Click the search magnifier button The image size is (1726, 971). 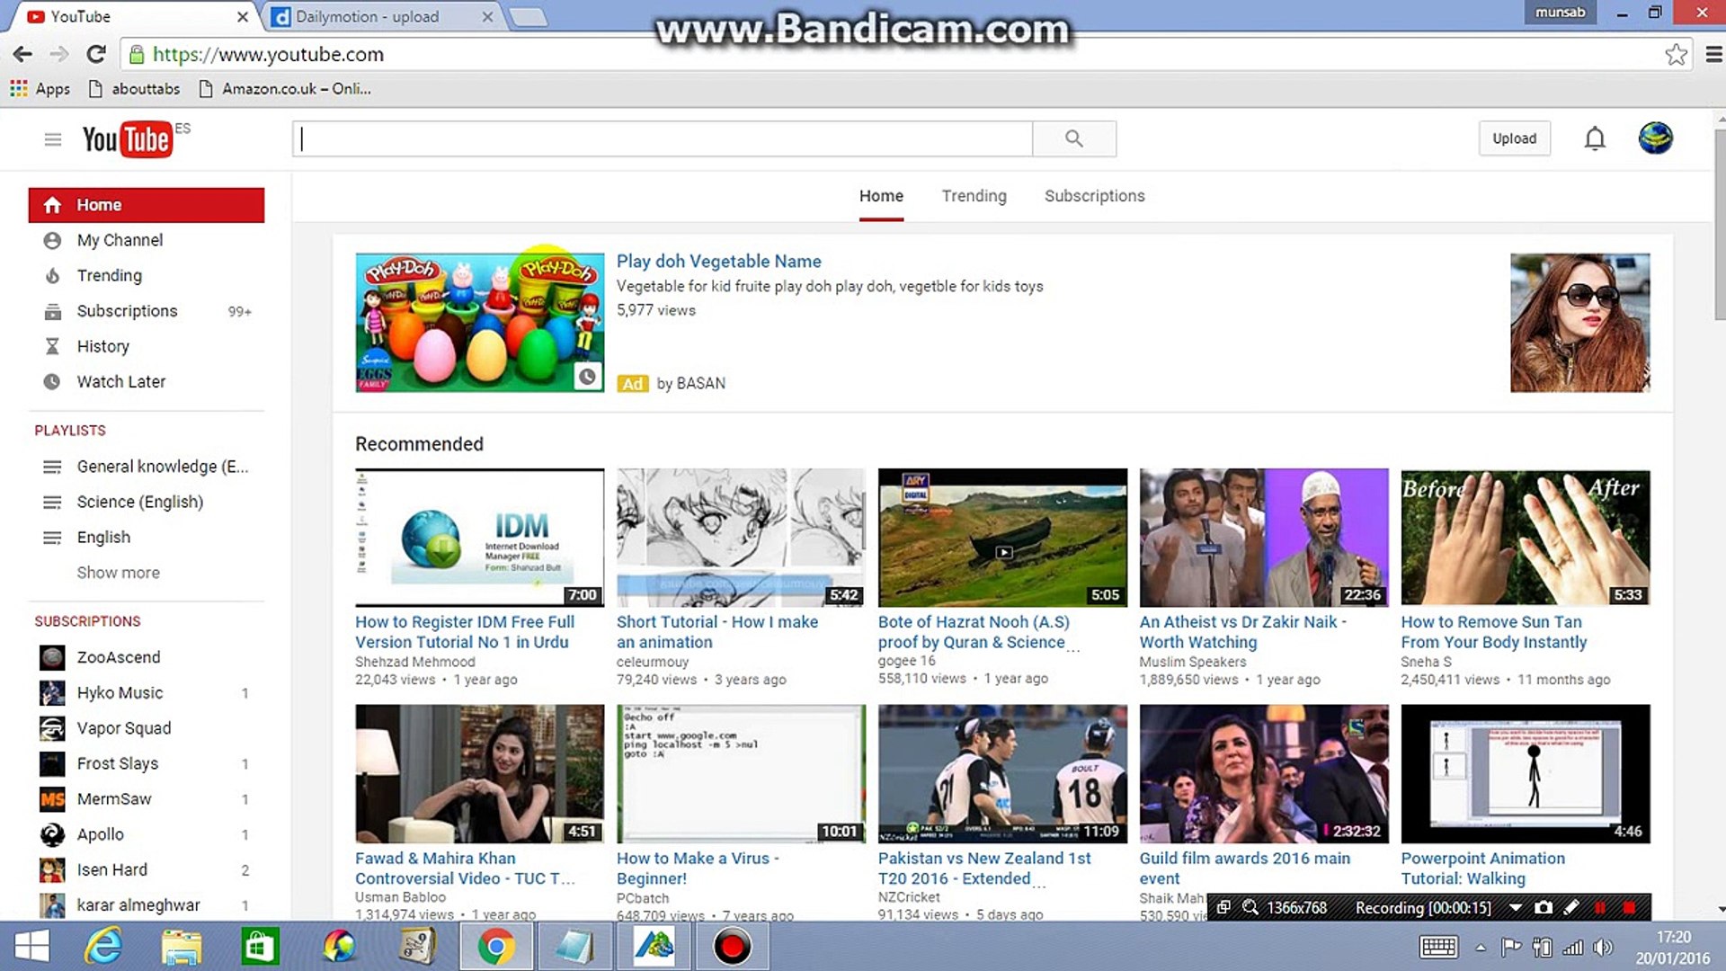tap(1073, 138)
